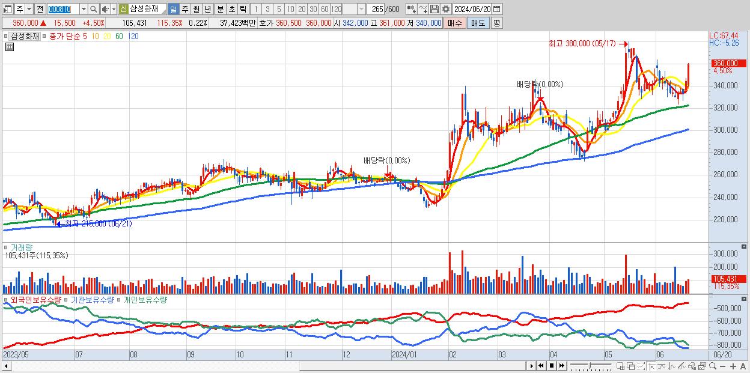Image resolution: width=750 pixels, height=373 pixels.
Task: Select the 120 interval tab
Action: [336, 9]
